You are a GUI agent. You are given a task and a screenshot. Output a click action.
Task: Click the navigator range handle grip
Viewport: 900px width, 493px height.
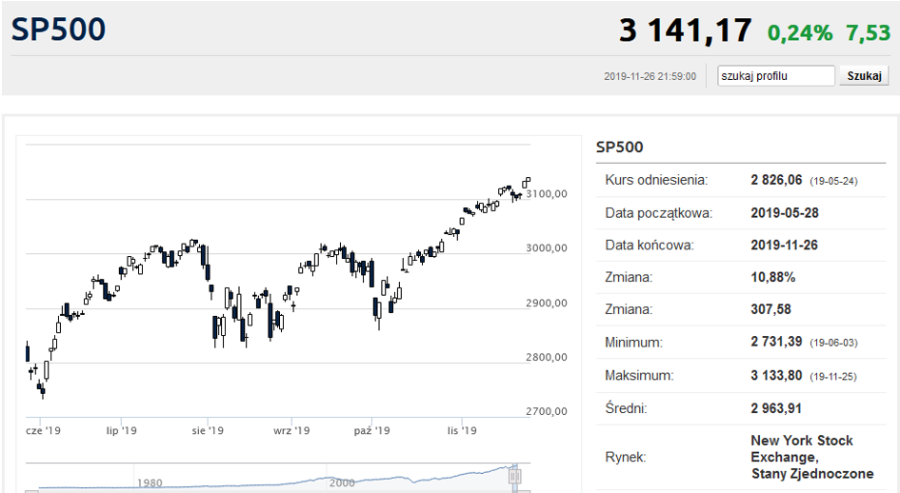(x=515, y=477)
